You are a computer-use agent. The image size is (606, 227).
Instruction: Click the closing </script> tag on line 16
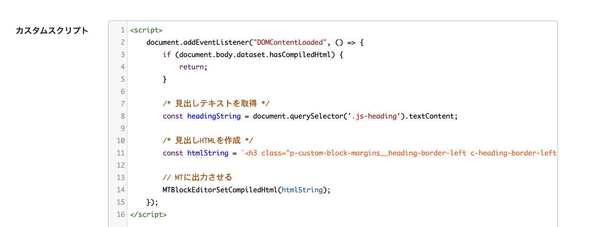[148, 215]
